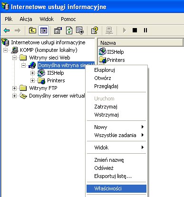This screenshot has width=184, height=197.
Task: Select 'Witryny FTP' text in tree
Action: coord(43,88)
